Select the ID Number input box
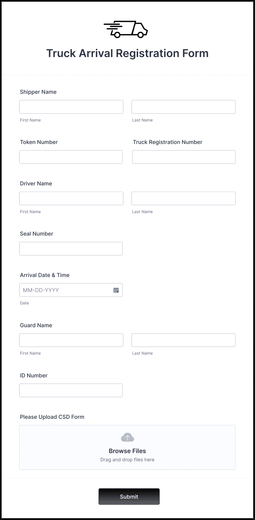Screen dimensions: 255x520 71,390
